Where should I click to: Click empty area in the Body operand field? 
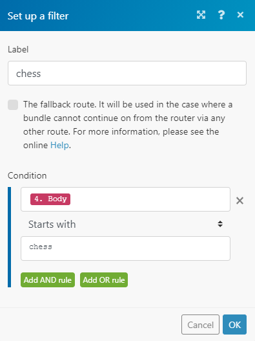pos(150,199)
